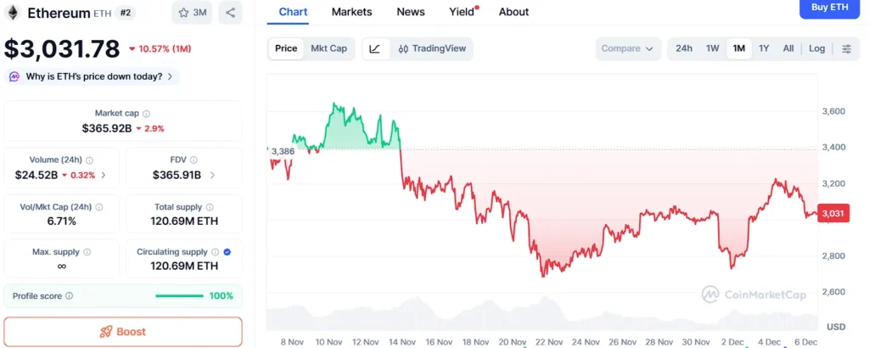The width and height of the screenshot is (869, 348).
Task: Expand the FDV chevron arrow
Action: pyautogui.click(x=212, y=176)
